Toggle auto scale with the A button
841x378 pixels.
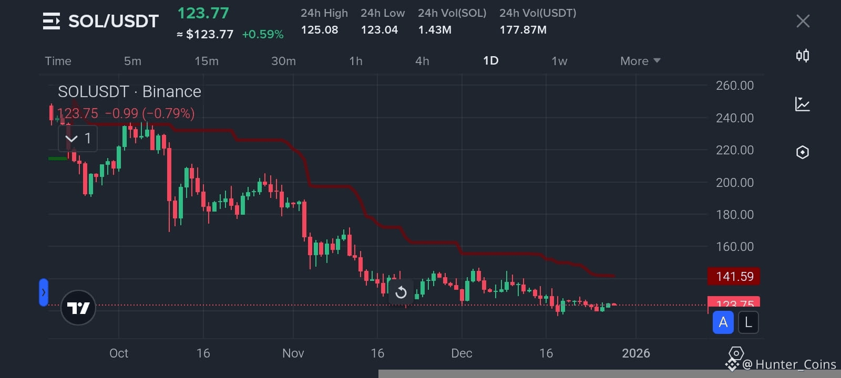(723, 322)
